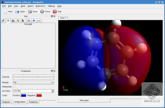165x108 pixels.
Task: Close the Tools panel
Action: pyautogui.click(x=54, y=16)
